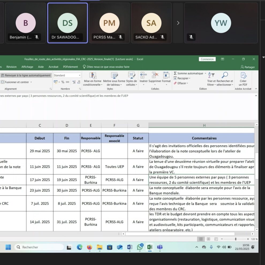Click the zoom slider handle
The width and height of the screenshot is (265, 265).
tap(236, 239)
